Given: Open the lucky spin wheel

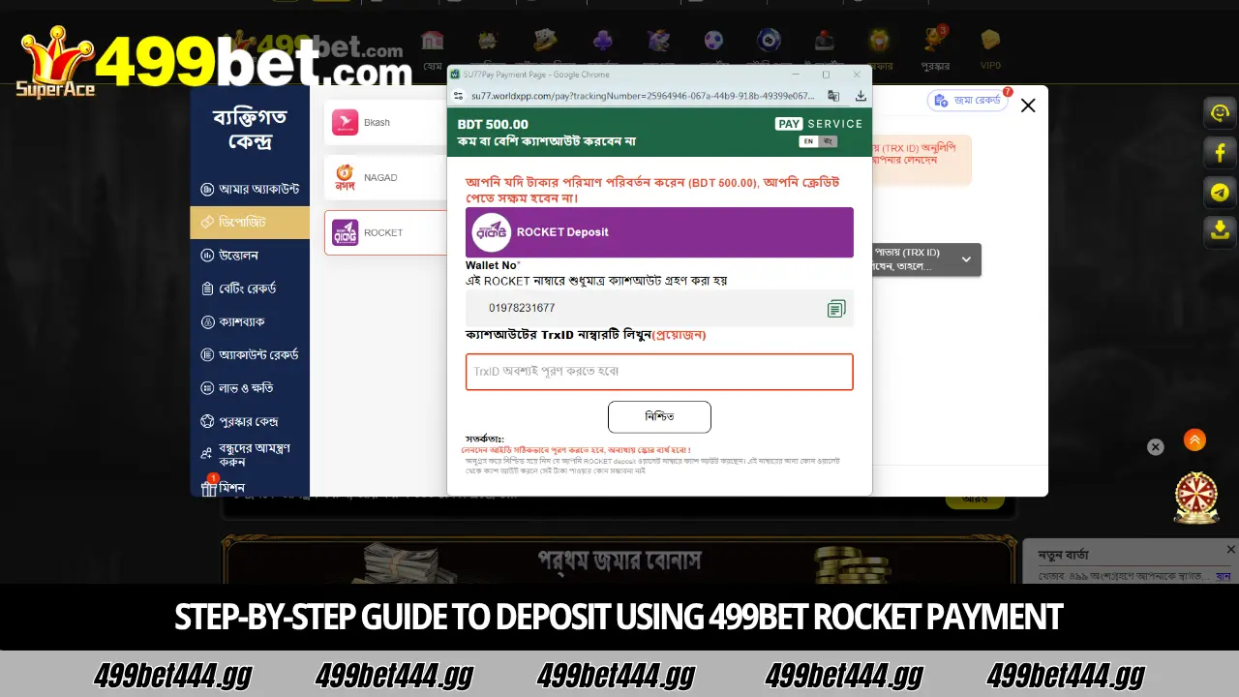Looking at the screenshot, I should point(1196,498).
